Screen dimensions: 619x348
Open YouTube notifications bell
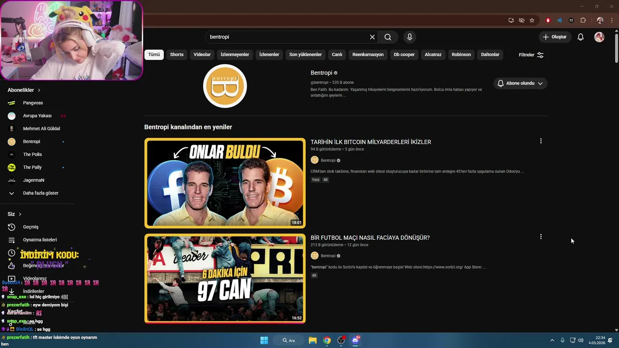pyautogui.click(x=581, y=37)
